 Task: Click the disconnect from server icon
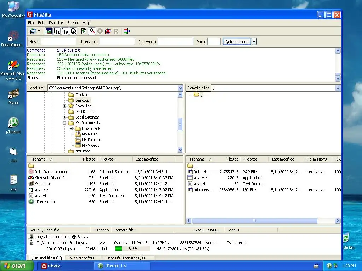pyautogui.click(x=108, y=31)
